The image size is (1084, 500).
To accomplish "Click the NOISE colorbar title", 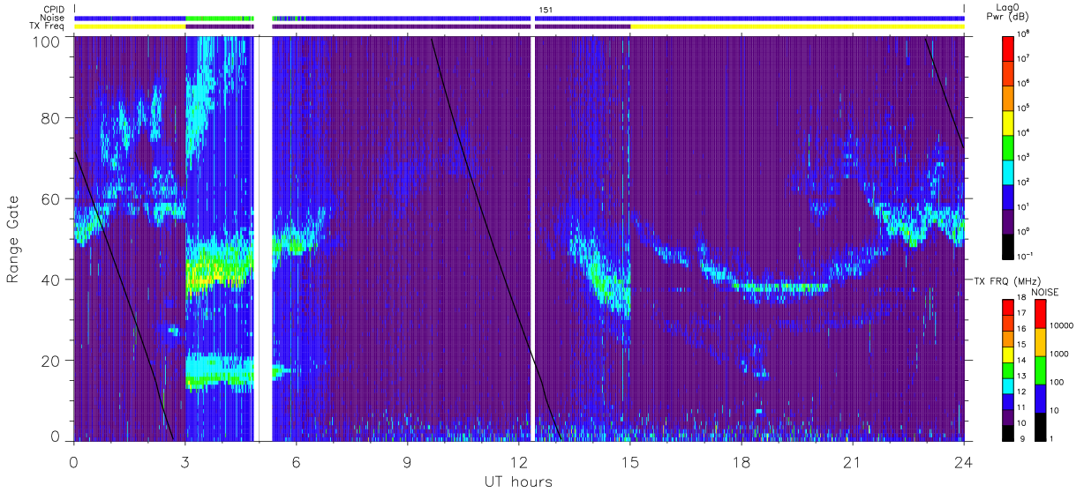I will tap(1047, 291).
